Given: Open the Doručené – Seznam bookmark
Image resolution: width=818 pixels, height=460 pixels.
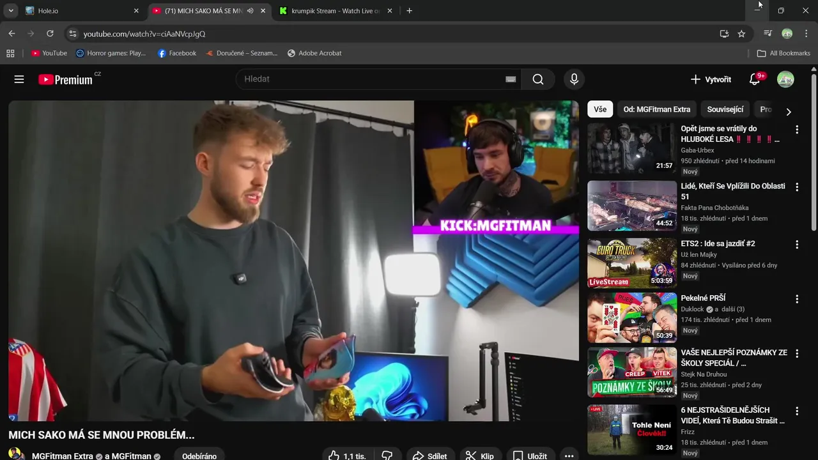Looking at the screenshot, I should pyautogui.click(x=242, y=53).
